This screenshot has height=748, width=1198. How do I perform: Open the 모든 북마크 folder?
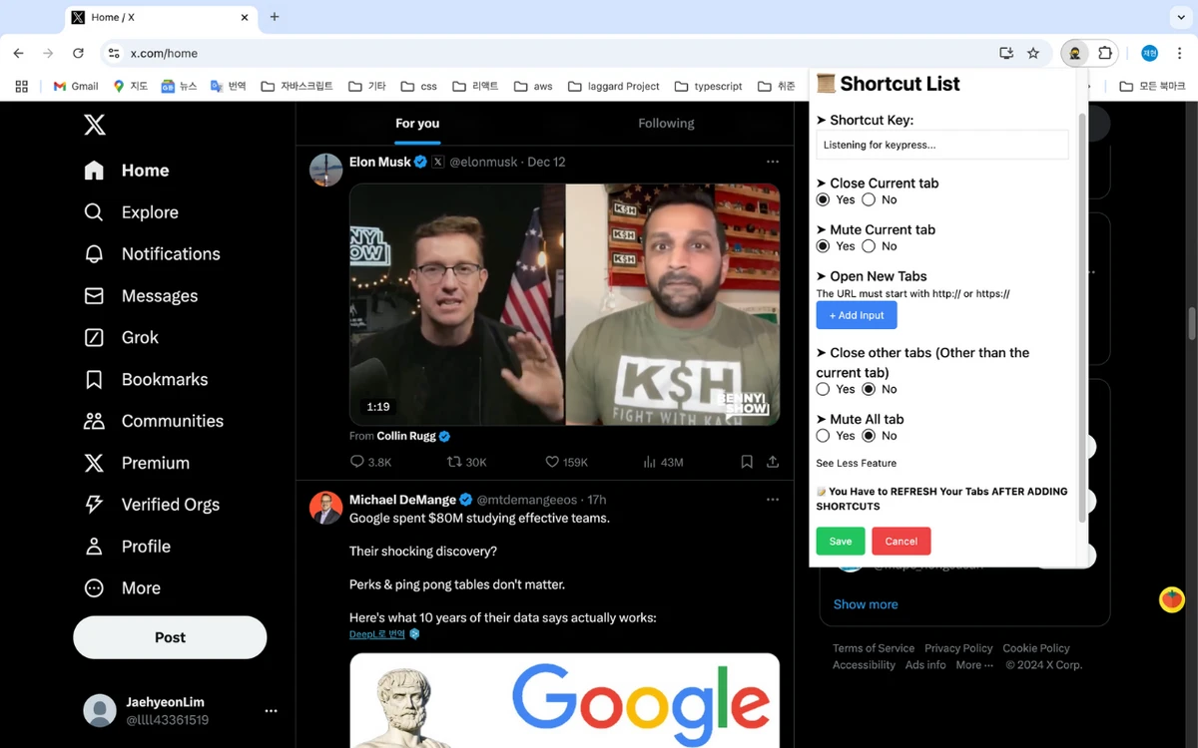pos(1152,87)
